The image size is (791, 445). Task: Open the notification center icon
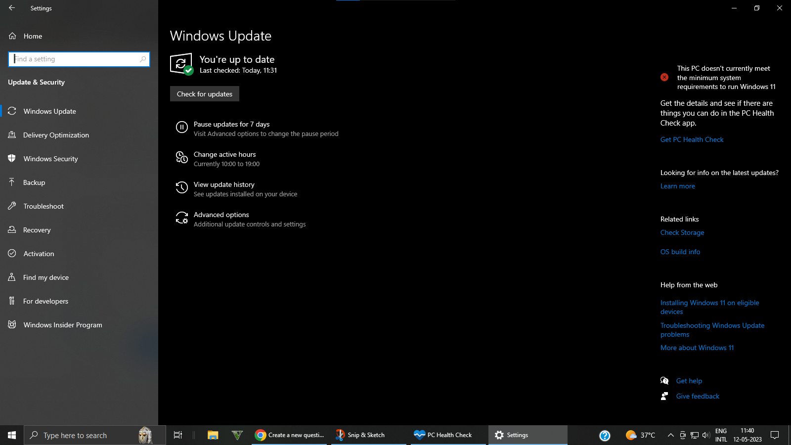click(x=775, y=435)
